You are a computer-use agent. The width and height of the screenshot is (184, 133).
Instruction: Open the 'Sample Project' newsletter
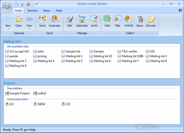(x=17, y=93)
